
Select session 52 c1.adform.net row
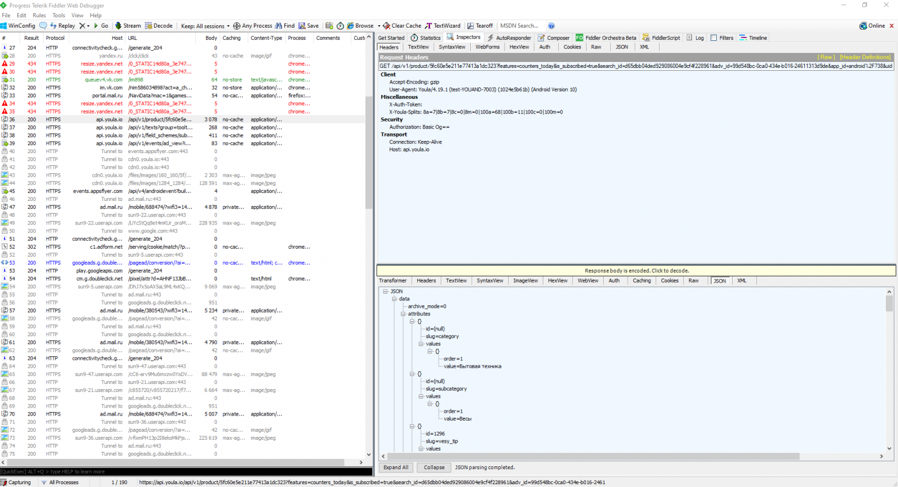click(x=182, y=247)
